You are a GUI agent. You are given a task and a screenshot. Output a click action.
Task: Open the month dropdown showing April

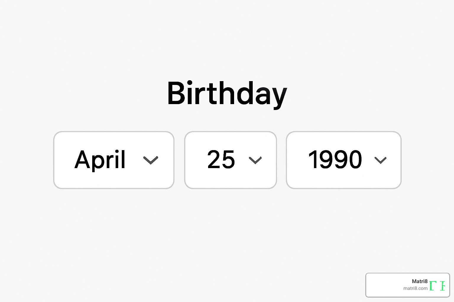[x=113, y=160]
